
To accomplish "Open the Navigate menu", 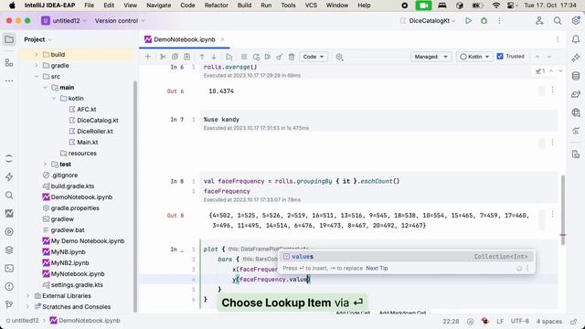I will 158,5.
